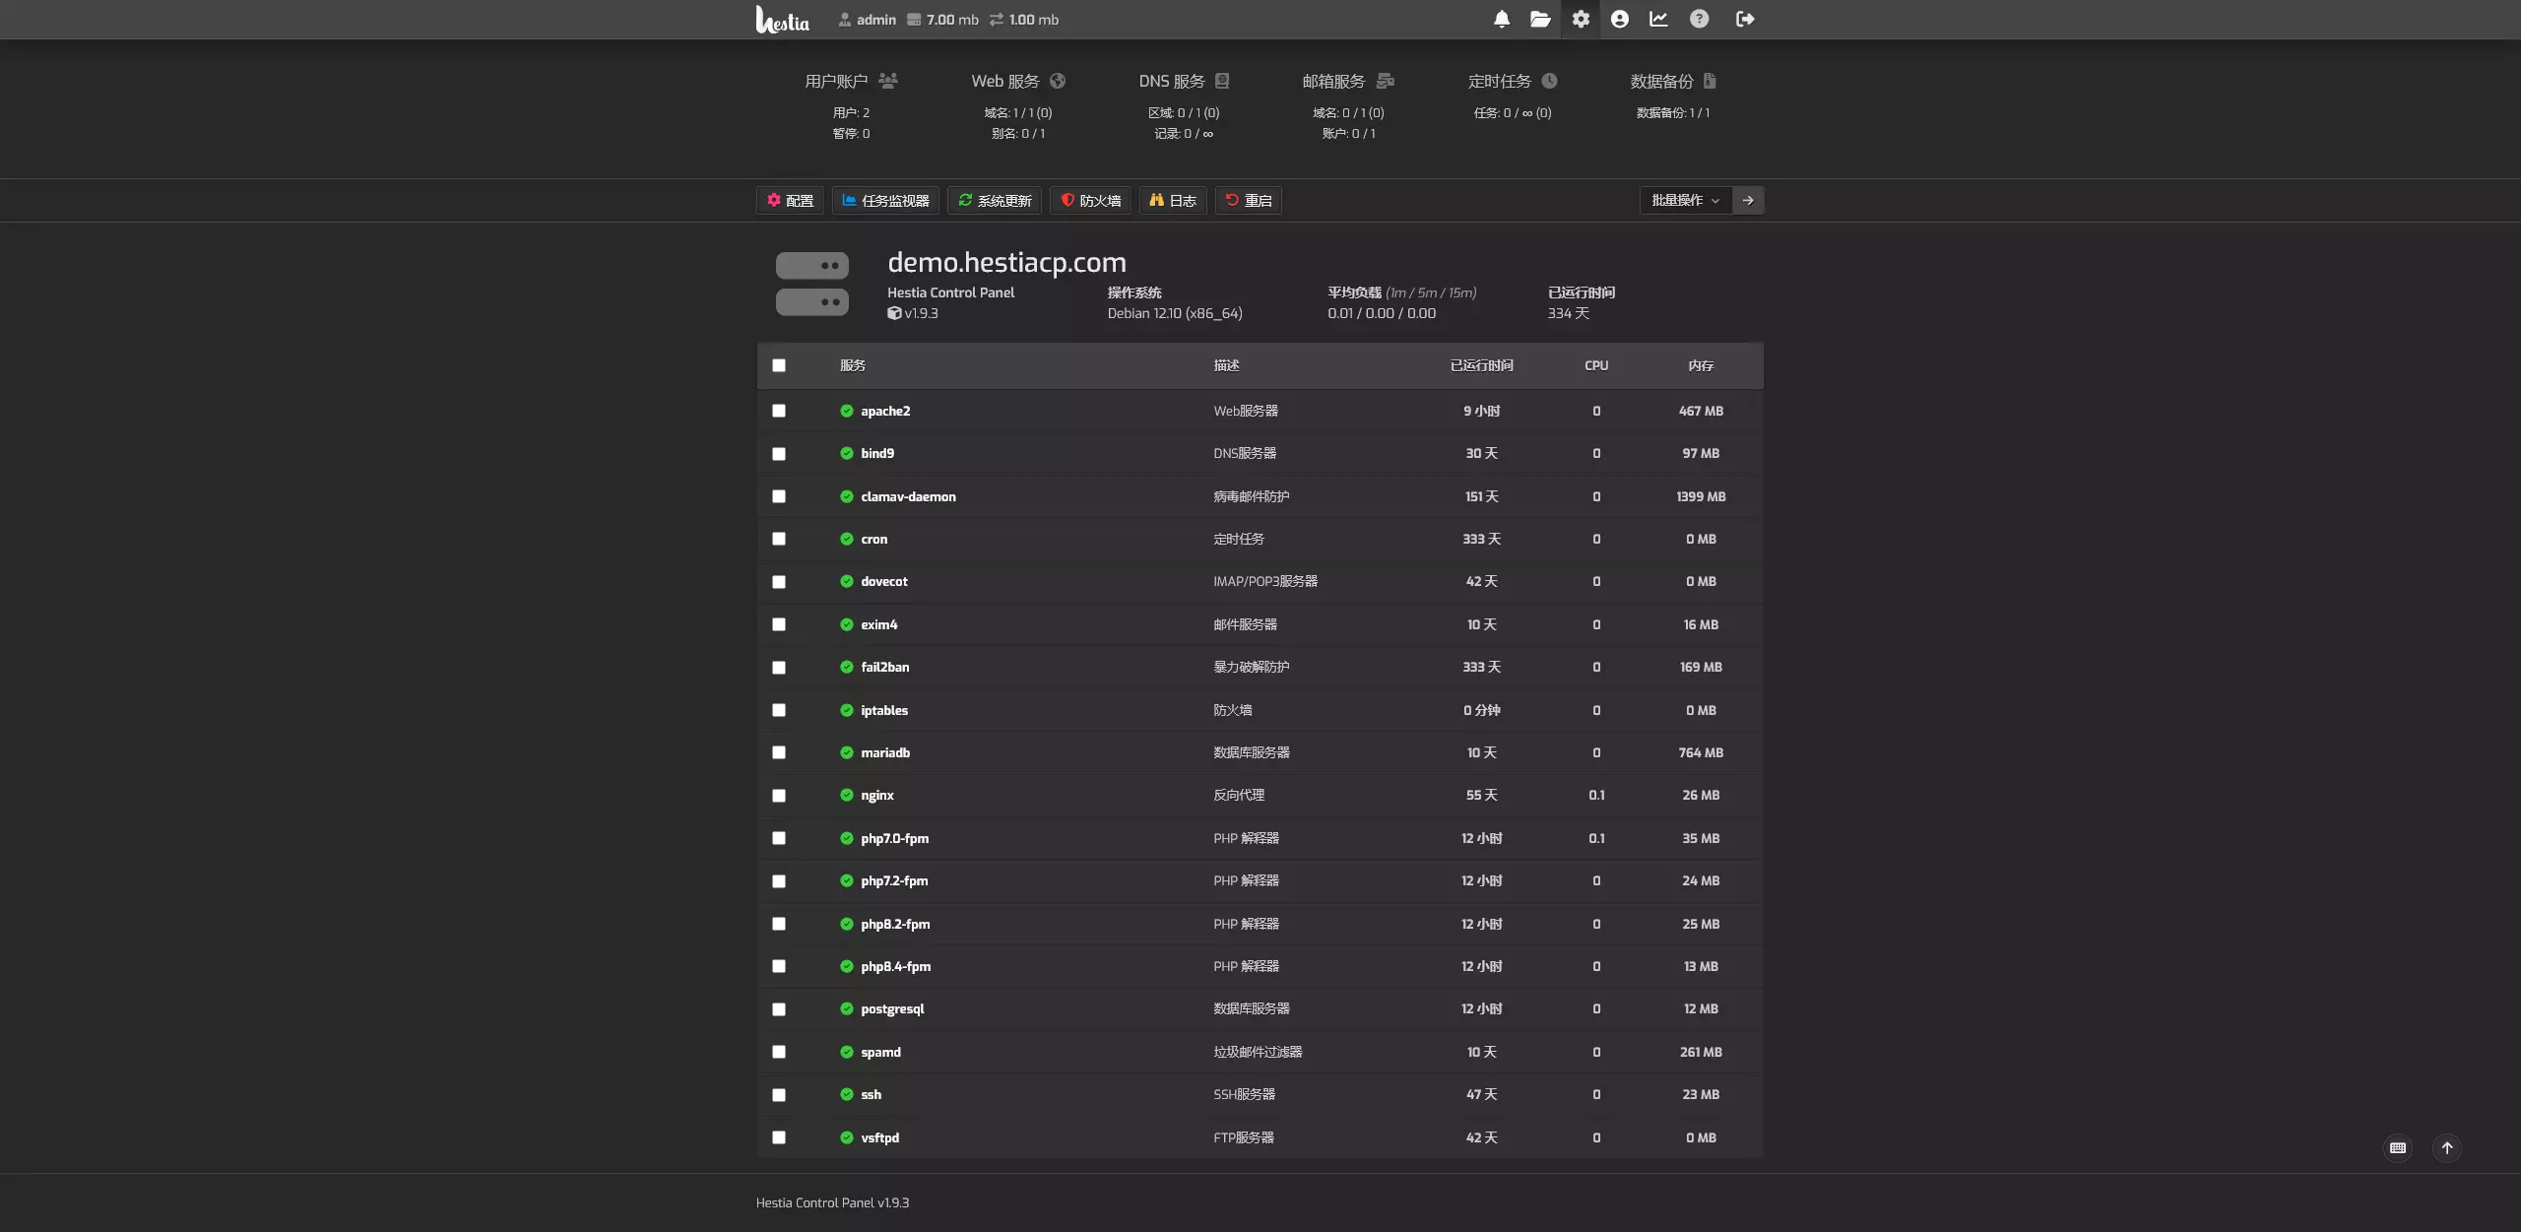Check the apache2 row checkbox
The width and height of the screenshot is (2521, 1232).
click(779, 411)
